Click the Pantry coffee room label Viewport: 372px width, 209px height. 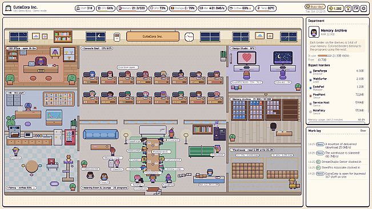click(x=21, y=188)
